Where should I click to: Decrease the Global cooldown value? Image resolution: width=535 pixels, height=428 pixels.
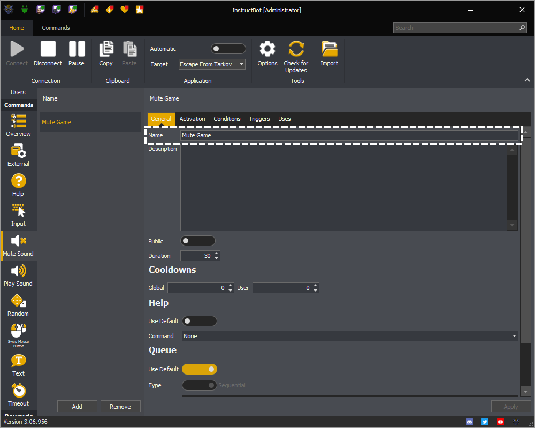[230, 291]
